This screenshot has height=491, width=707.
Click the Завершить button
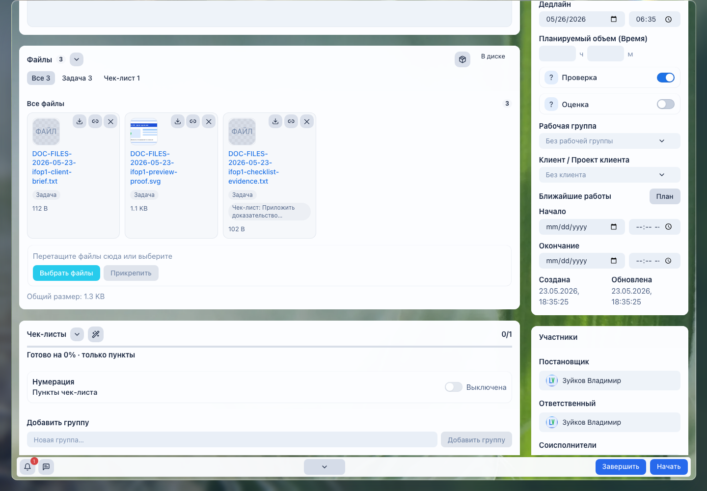pos(621,467)
